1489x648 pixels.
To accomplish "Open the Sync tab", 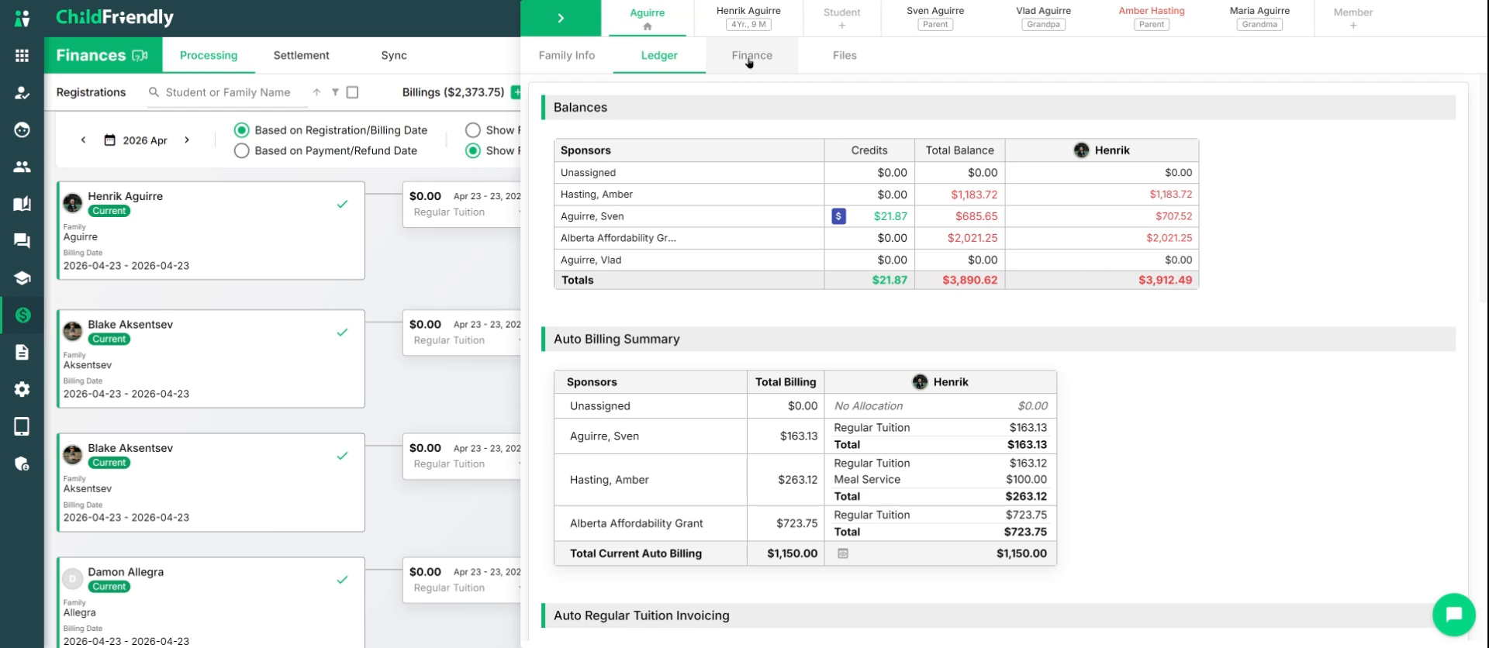I will [394, 55].
